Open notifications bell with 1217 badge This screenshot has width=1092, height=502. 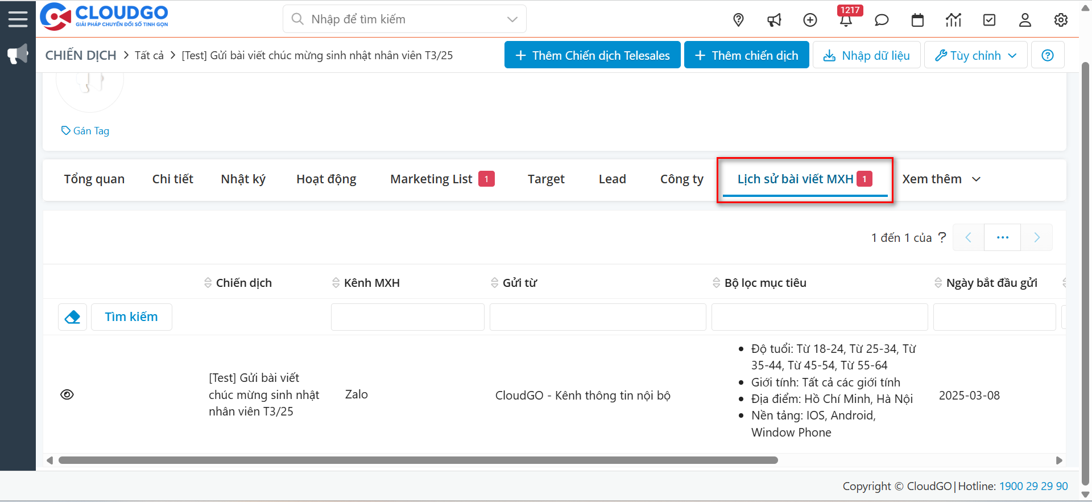[846, 20]
